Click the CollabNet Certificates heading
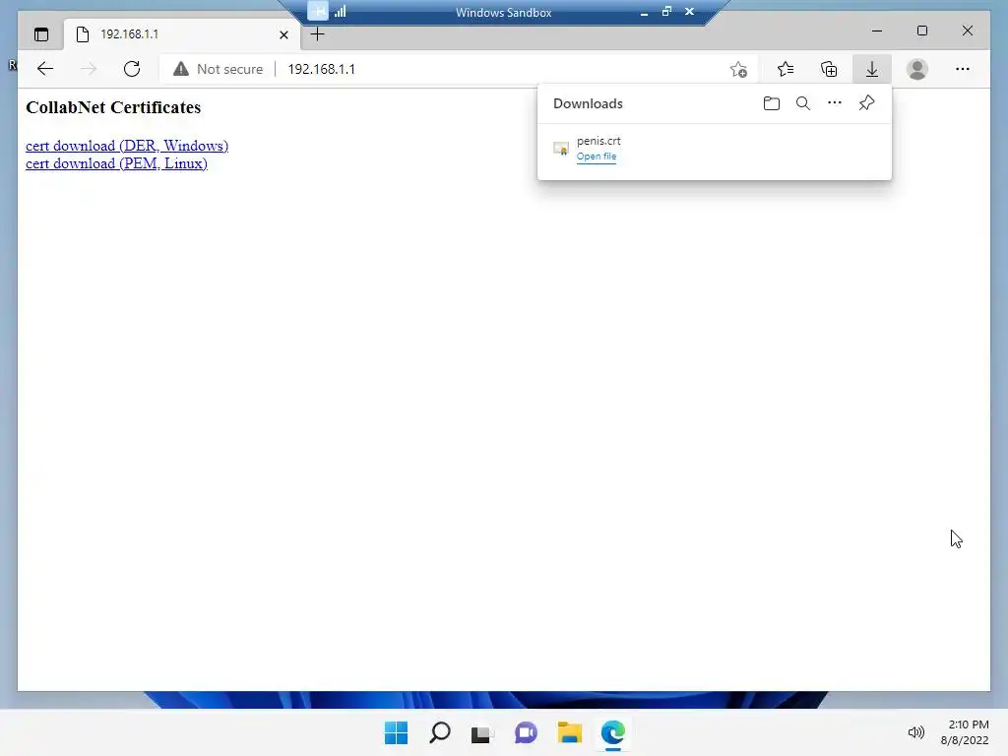Viewport: 1008px width, 756px height. pos(113,107)
